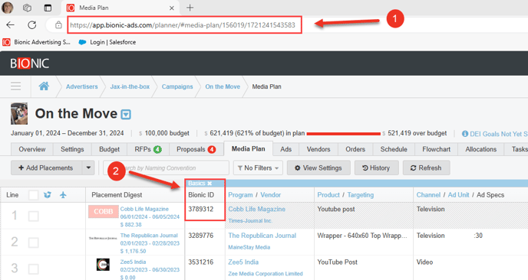Click the Add Placements button
Image resolution: width=528 pixels, height=280 pixels.
(47, 168)
